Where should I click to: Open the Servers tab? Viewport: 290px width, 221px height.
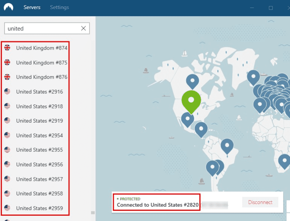(x=32, y=8)
